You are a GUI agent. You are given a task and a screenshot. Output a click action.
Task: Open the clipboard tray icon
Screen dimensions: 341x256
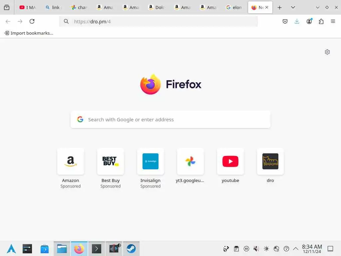click(x=236, y=249)
